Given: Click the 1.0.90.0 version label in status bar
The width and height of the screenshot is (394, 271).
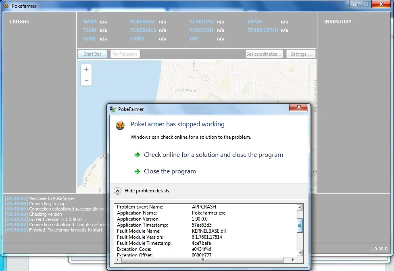Looking at the screenshot, I should click(379, 249).
